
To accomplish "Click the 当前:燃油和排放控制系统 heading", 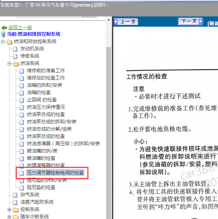I will [x=33, y=34].
